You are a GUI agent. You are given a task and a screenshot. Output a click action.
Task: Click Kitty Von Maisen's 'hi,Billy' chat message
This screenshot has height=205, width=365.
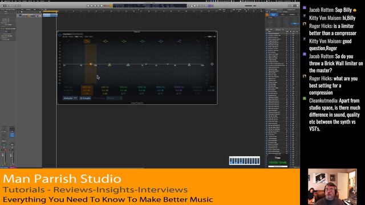[x=332, y=18]
